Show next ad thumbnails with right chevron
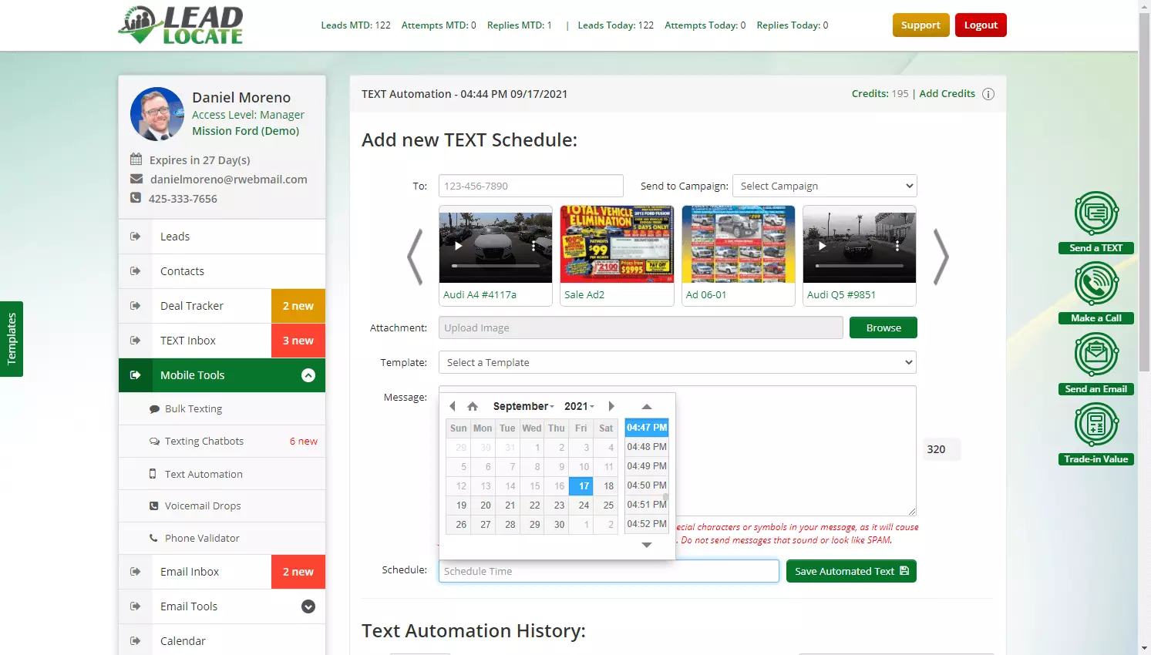1151x655 pixels. [941, 257]
